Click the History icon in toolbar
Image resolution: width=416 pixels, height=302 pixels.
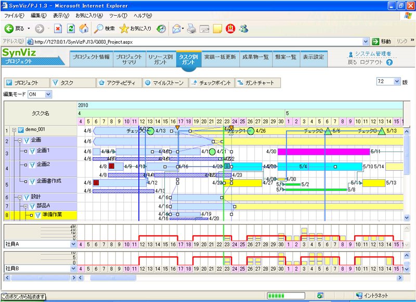coord(161,29)
